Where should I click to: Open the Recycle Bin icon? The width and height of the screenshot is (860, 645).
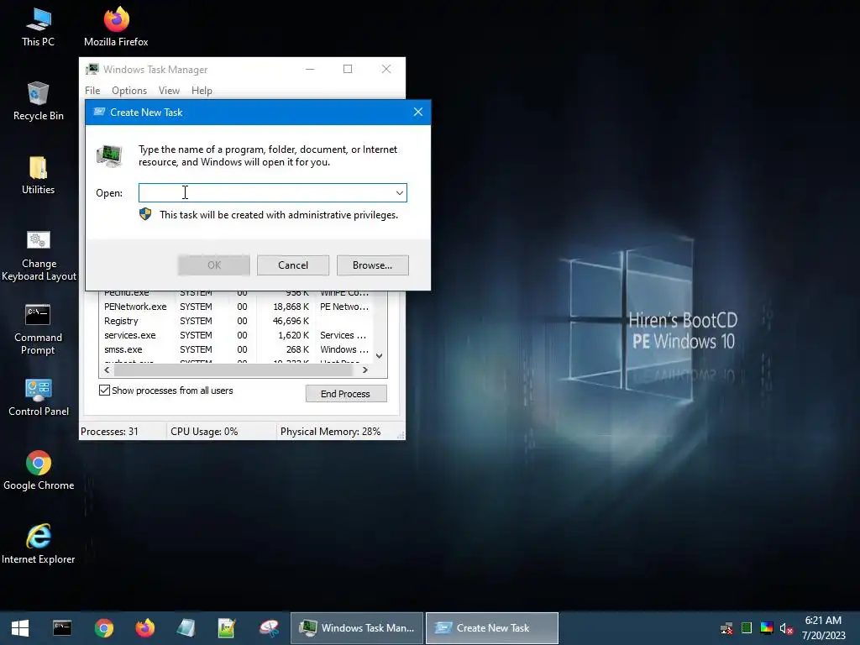click(39, 101)
